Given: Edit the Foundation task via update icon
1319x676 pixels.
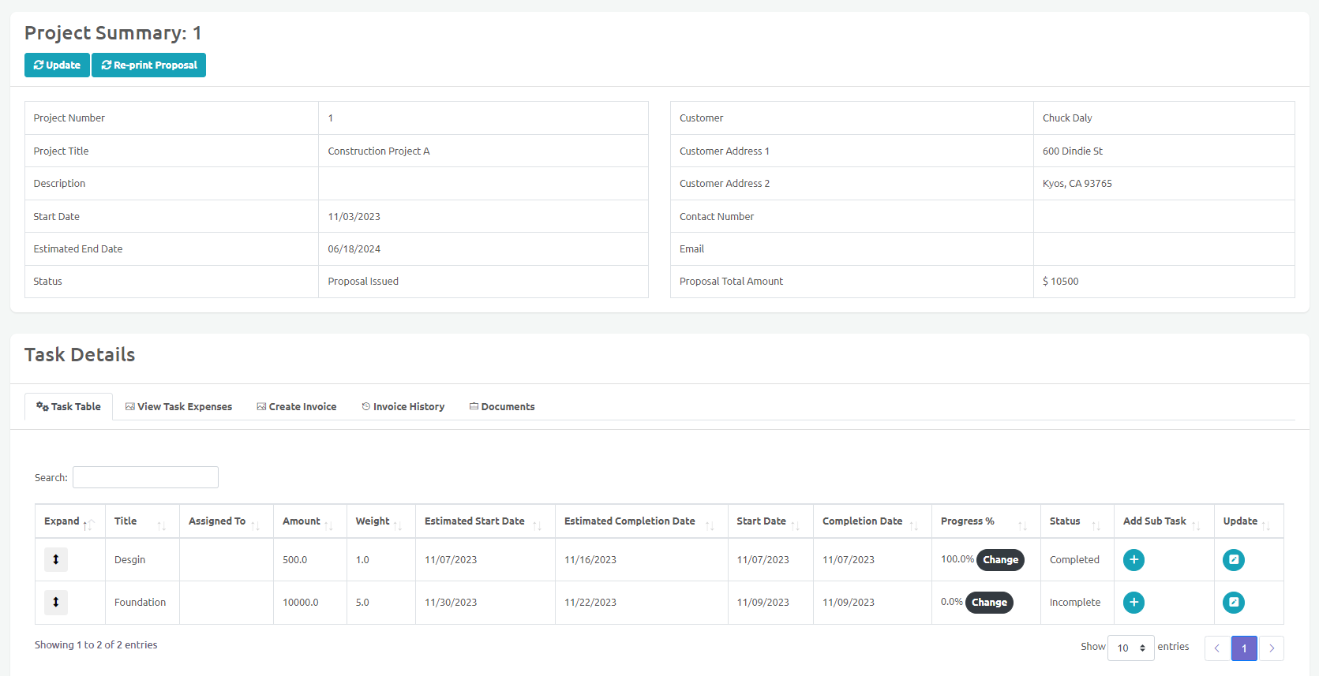Looking at the screenshot, I should [1234, 603].
